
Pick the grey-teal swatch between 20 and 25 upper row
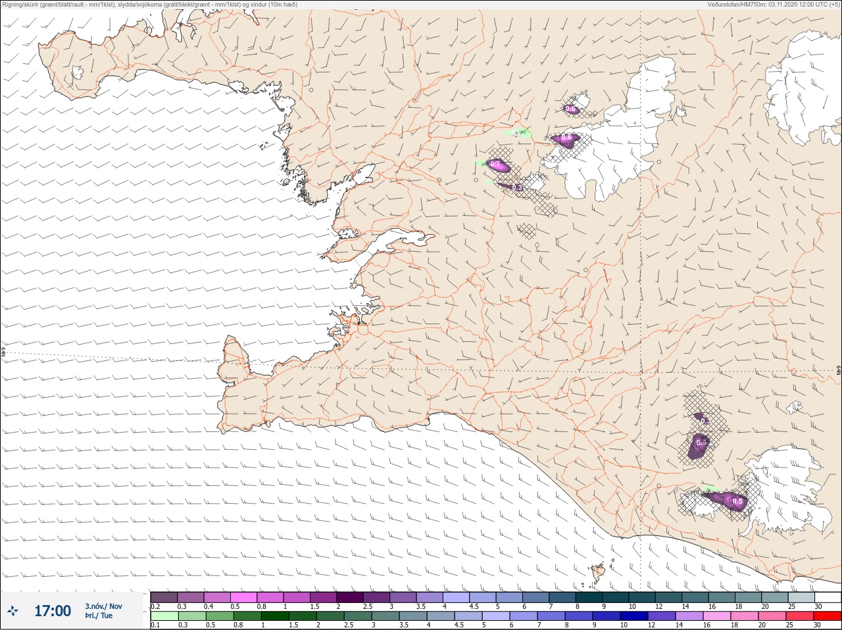click(x=774, y=597)
